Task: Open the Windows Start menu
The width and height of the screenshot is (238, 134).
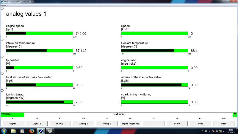Action: [x=4, y=131]
